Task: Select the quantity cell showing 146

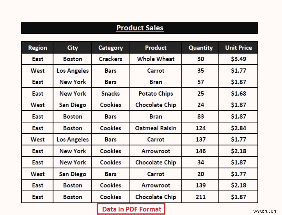Action: tap(200, 151)
